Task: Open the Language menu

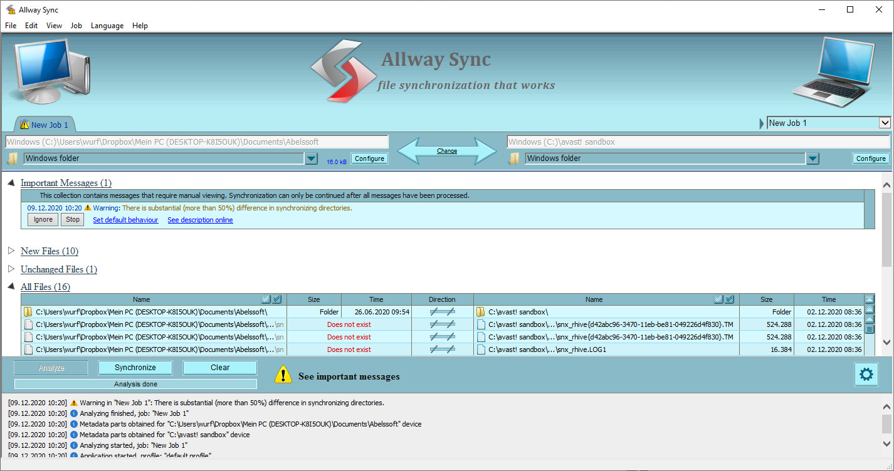Action: [107, 26]
